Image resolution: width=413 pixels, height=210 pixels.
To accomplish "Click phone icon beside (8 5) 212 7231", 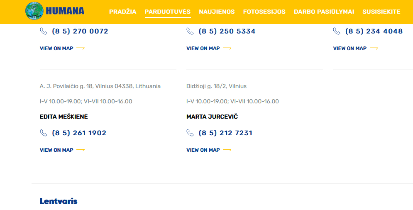I will (190, 133).
